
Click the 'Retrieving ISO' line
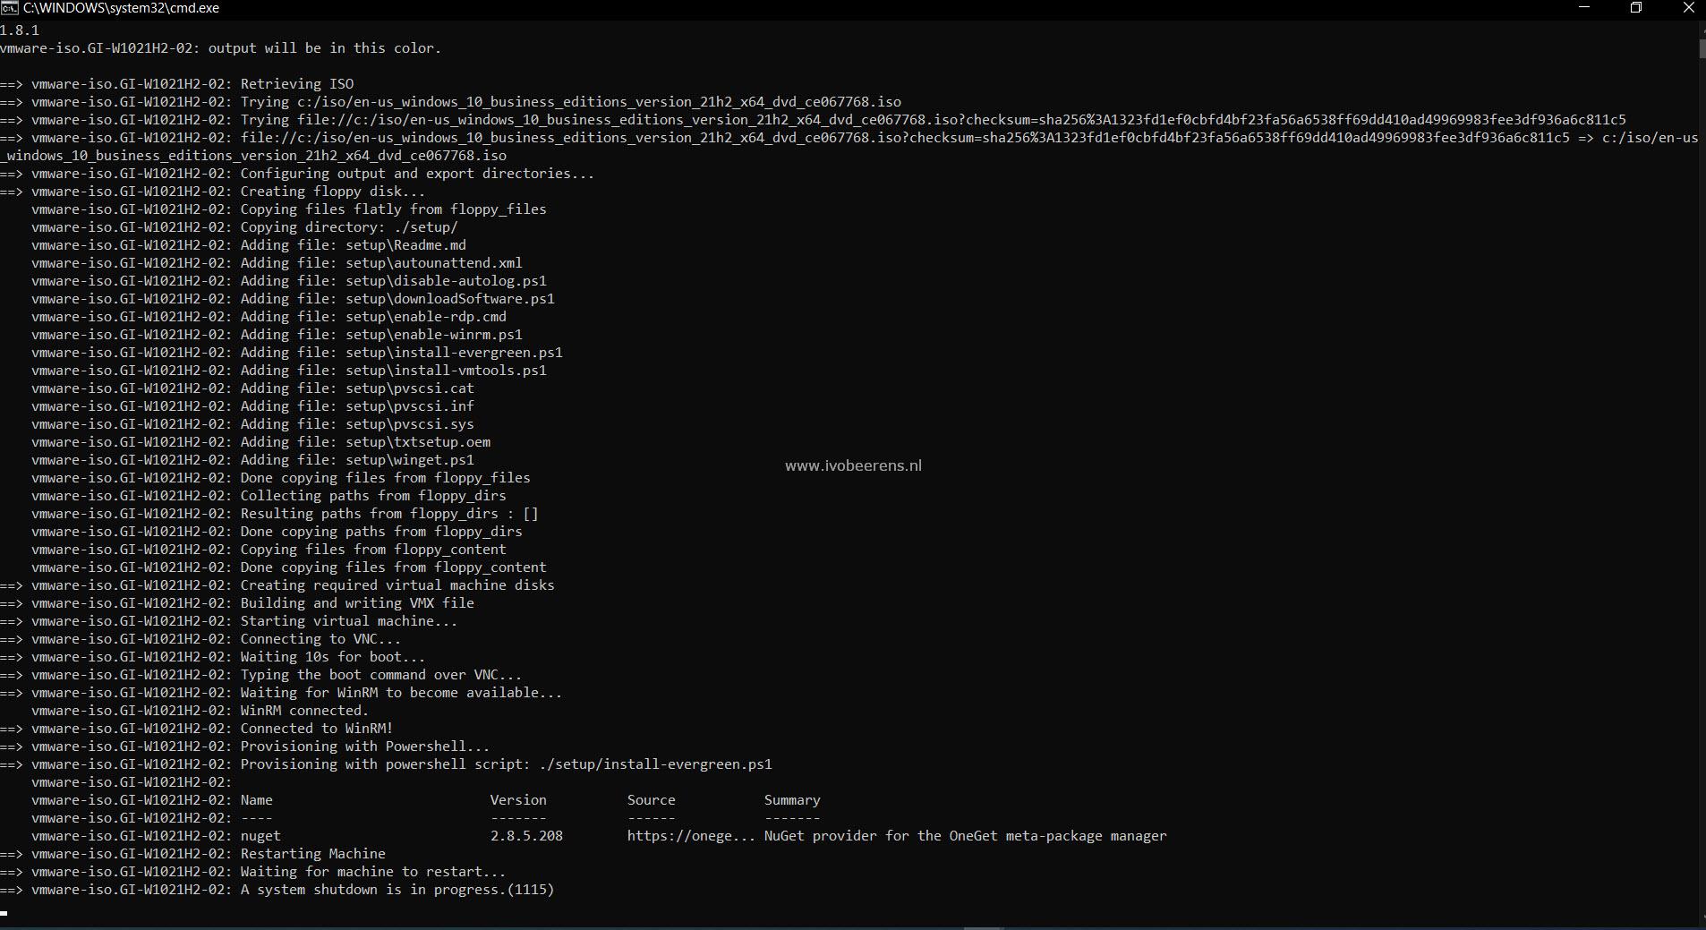pyautogui.click(x=297, y=84)
